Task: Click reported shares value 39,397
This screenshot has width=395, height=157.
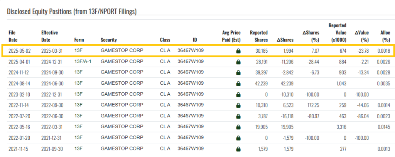Action: [261, 73]
